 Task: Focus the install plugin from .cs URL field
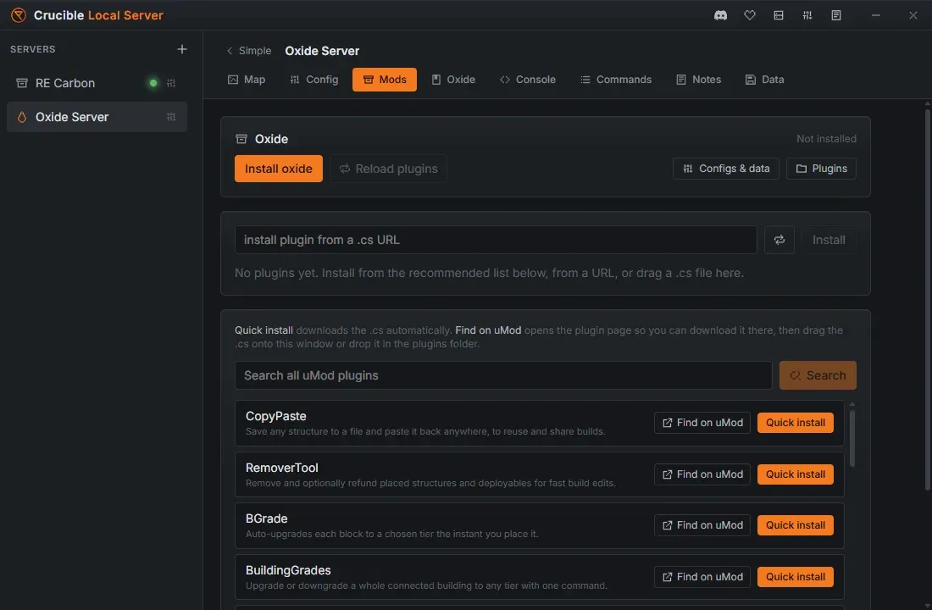click(496, 240)
